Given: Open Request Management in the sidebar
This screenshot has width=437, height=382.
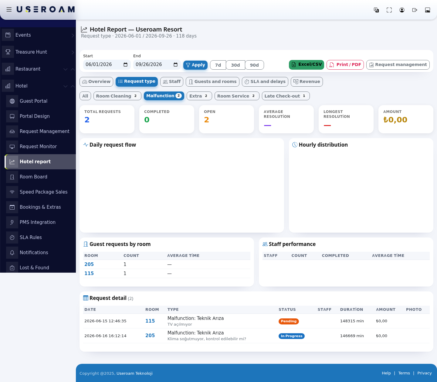Looking at the screenshot, I should tap(40, 131).
